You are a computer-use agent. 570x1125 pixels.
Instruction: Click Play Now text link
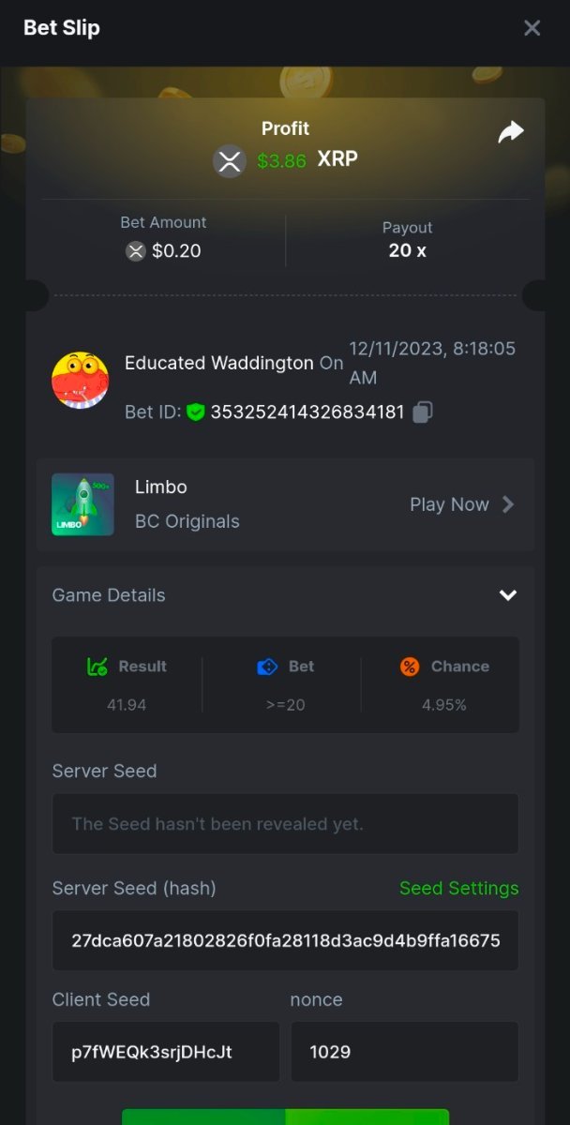449,504
